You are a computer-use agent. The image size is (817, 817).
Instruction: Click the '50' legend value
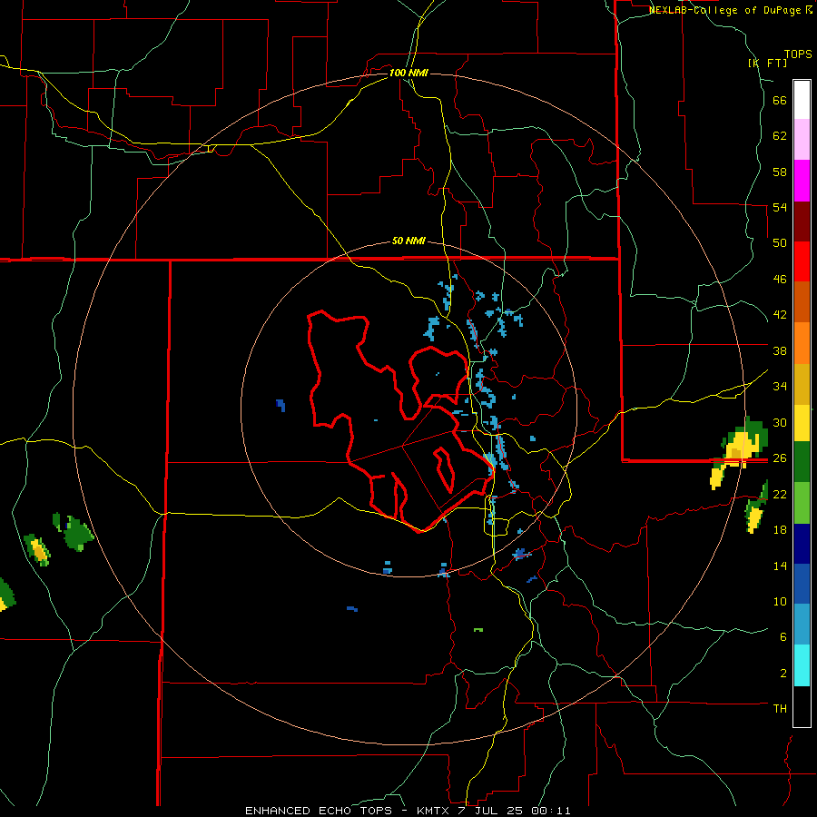780,243
